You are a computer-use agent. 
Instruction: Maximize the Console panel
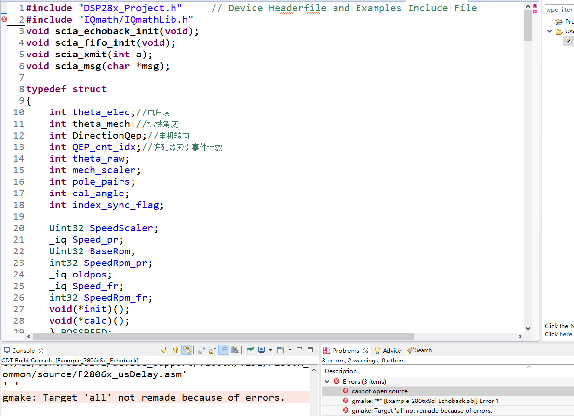310,350
